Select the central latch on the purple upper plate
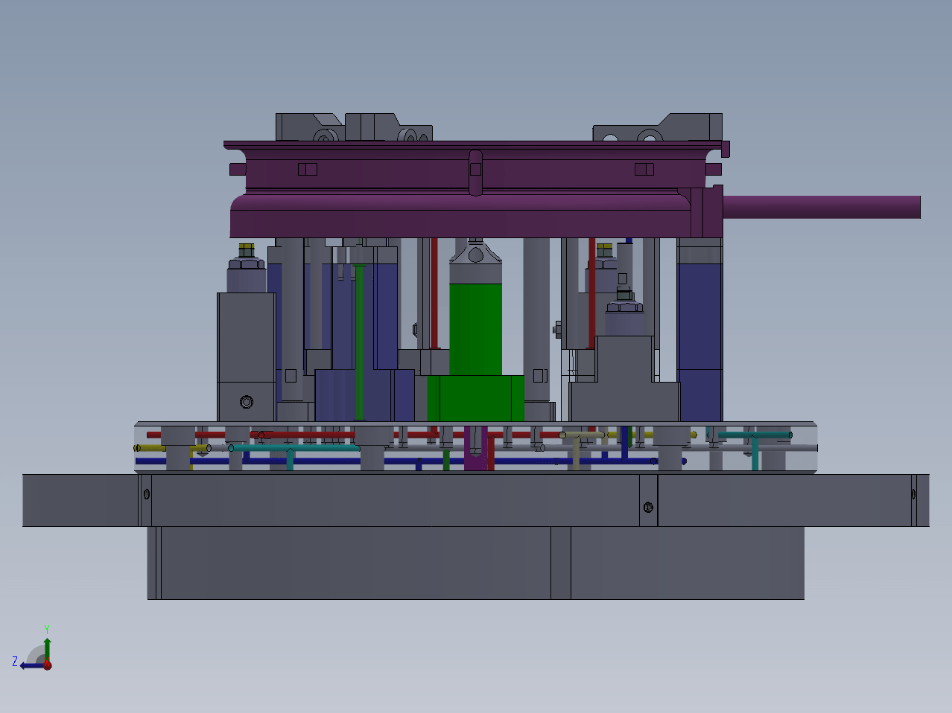 point(476,173)
